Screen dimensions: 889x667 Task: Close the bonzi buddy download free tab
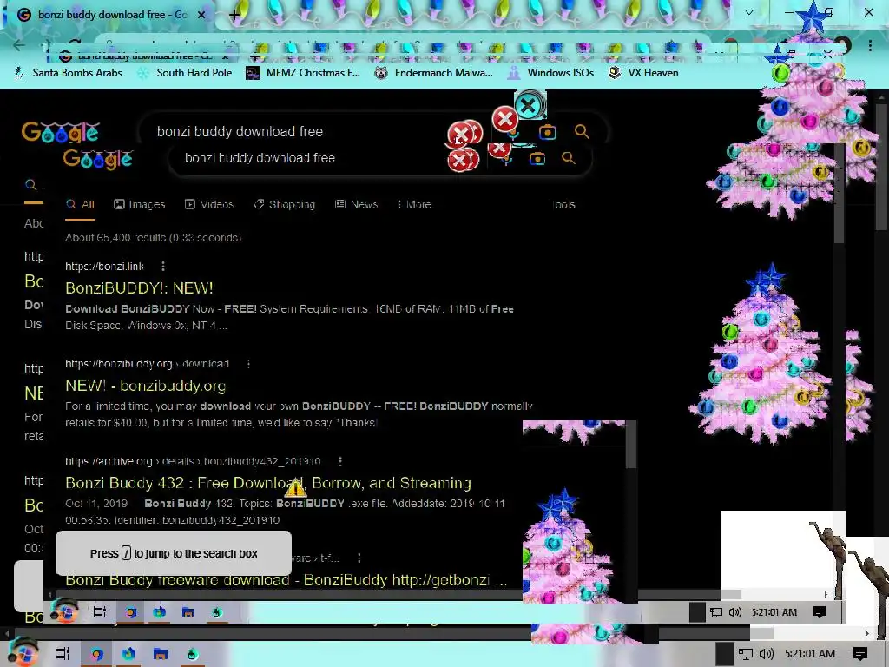pyautogui.click(x=201, y=15)
